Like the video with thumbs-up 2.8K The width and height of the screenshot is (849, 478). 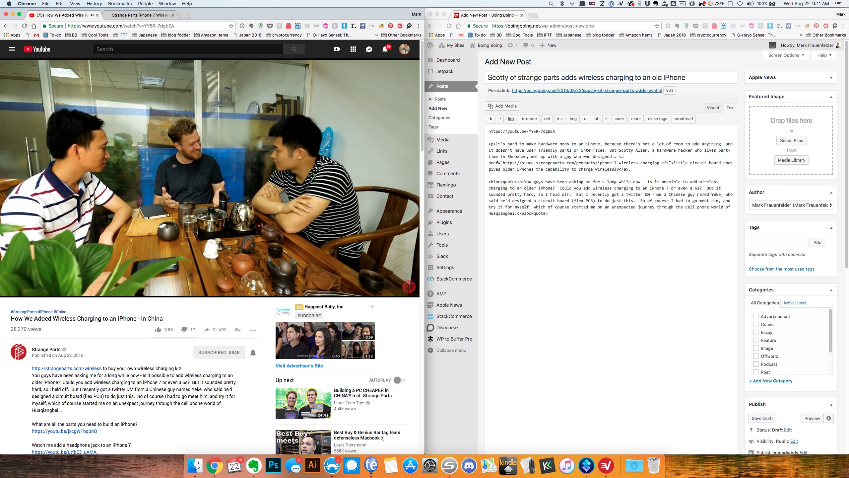click(x=164, y=330)
